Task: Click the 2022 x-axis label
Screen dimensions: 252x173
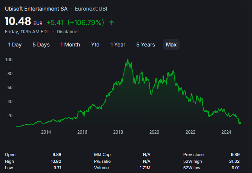Action: [190, 132]
